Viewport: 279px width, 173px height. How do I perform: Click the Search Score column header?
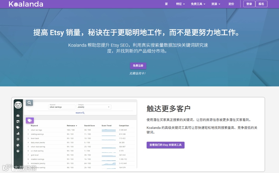point(89,126)
